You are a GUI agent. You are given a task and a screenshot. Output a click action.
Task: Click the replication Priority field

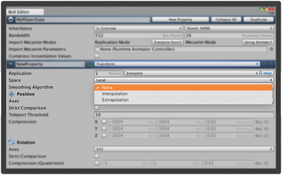(108, 73)
